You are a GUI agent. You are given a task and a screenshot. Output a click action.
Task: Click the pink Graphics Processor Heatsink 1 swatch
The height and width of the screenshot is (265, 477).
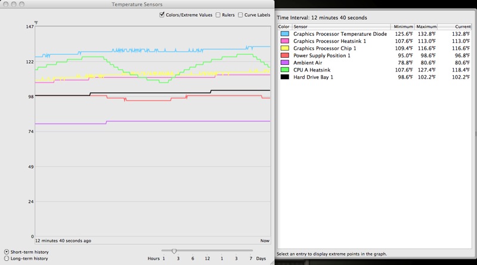coord(285,41)
